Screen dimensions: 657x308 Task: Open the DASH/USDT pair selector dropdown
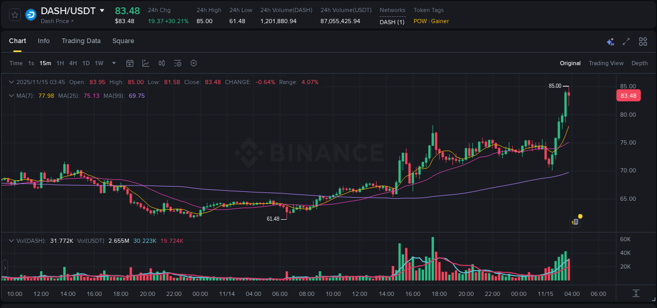click(x=102, y=11)
